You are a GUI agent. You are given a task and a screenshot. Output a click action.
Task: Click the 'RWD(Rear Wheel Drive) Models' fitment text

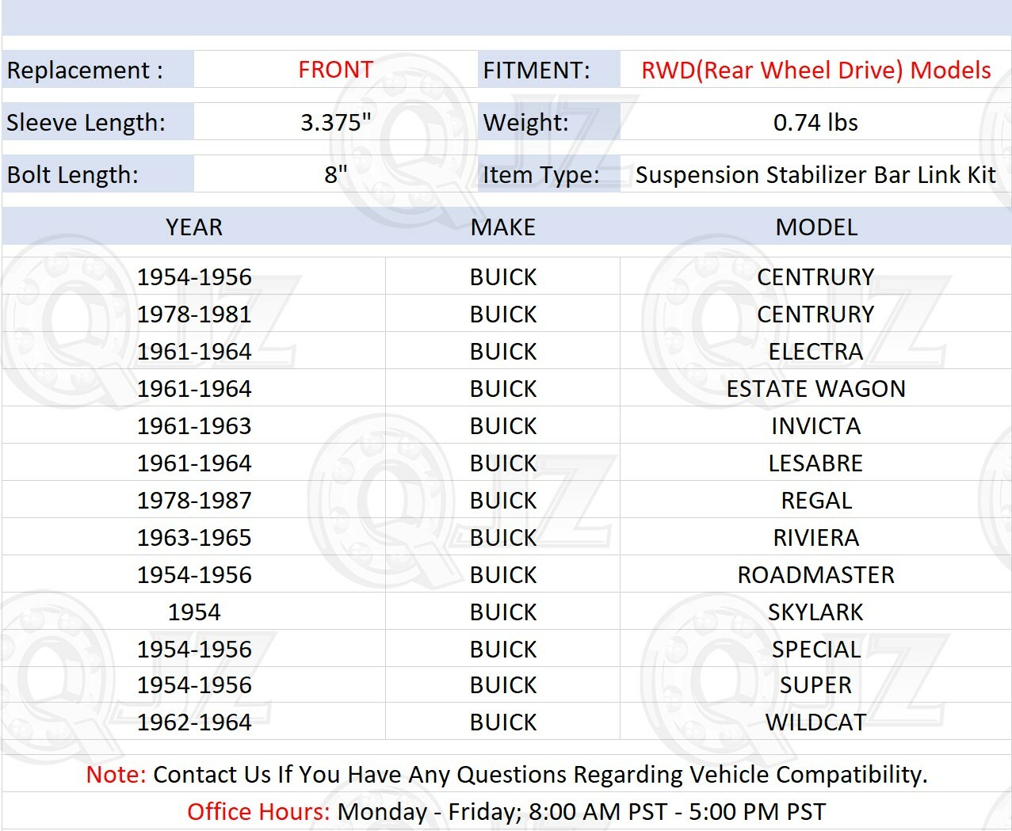coord(815,70)
